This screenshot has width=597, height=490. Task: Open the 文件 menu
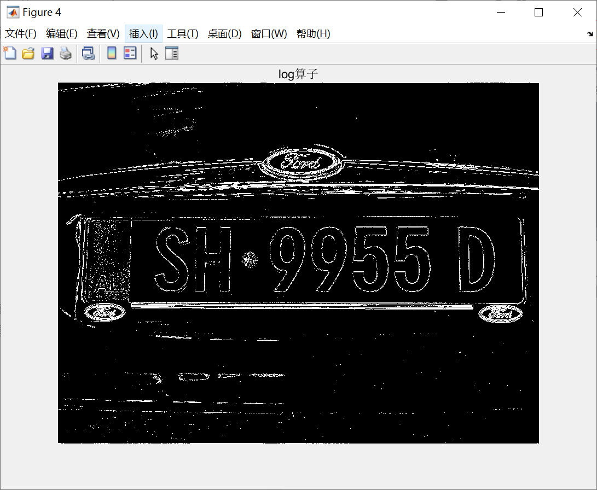pos(20,33)
